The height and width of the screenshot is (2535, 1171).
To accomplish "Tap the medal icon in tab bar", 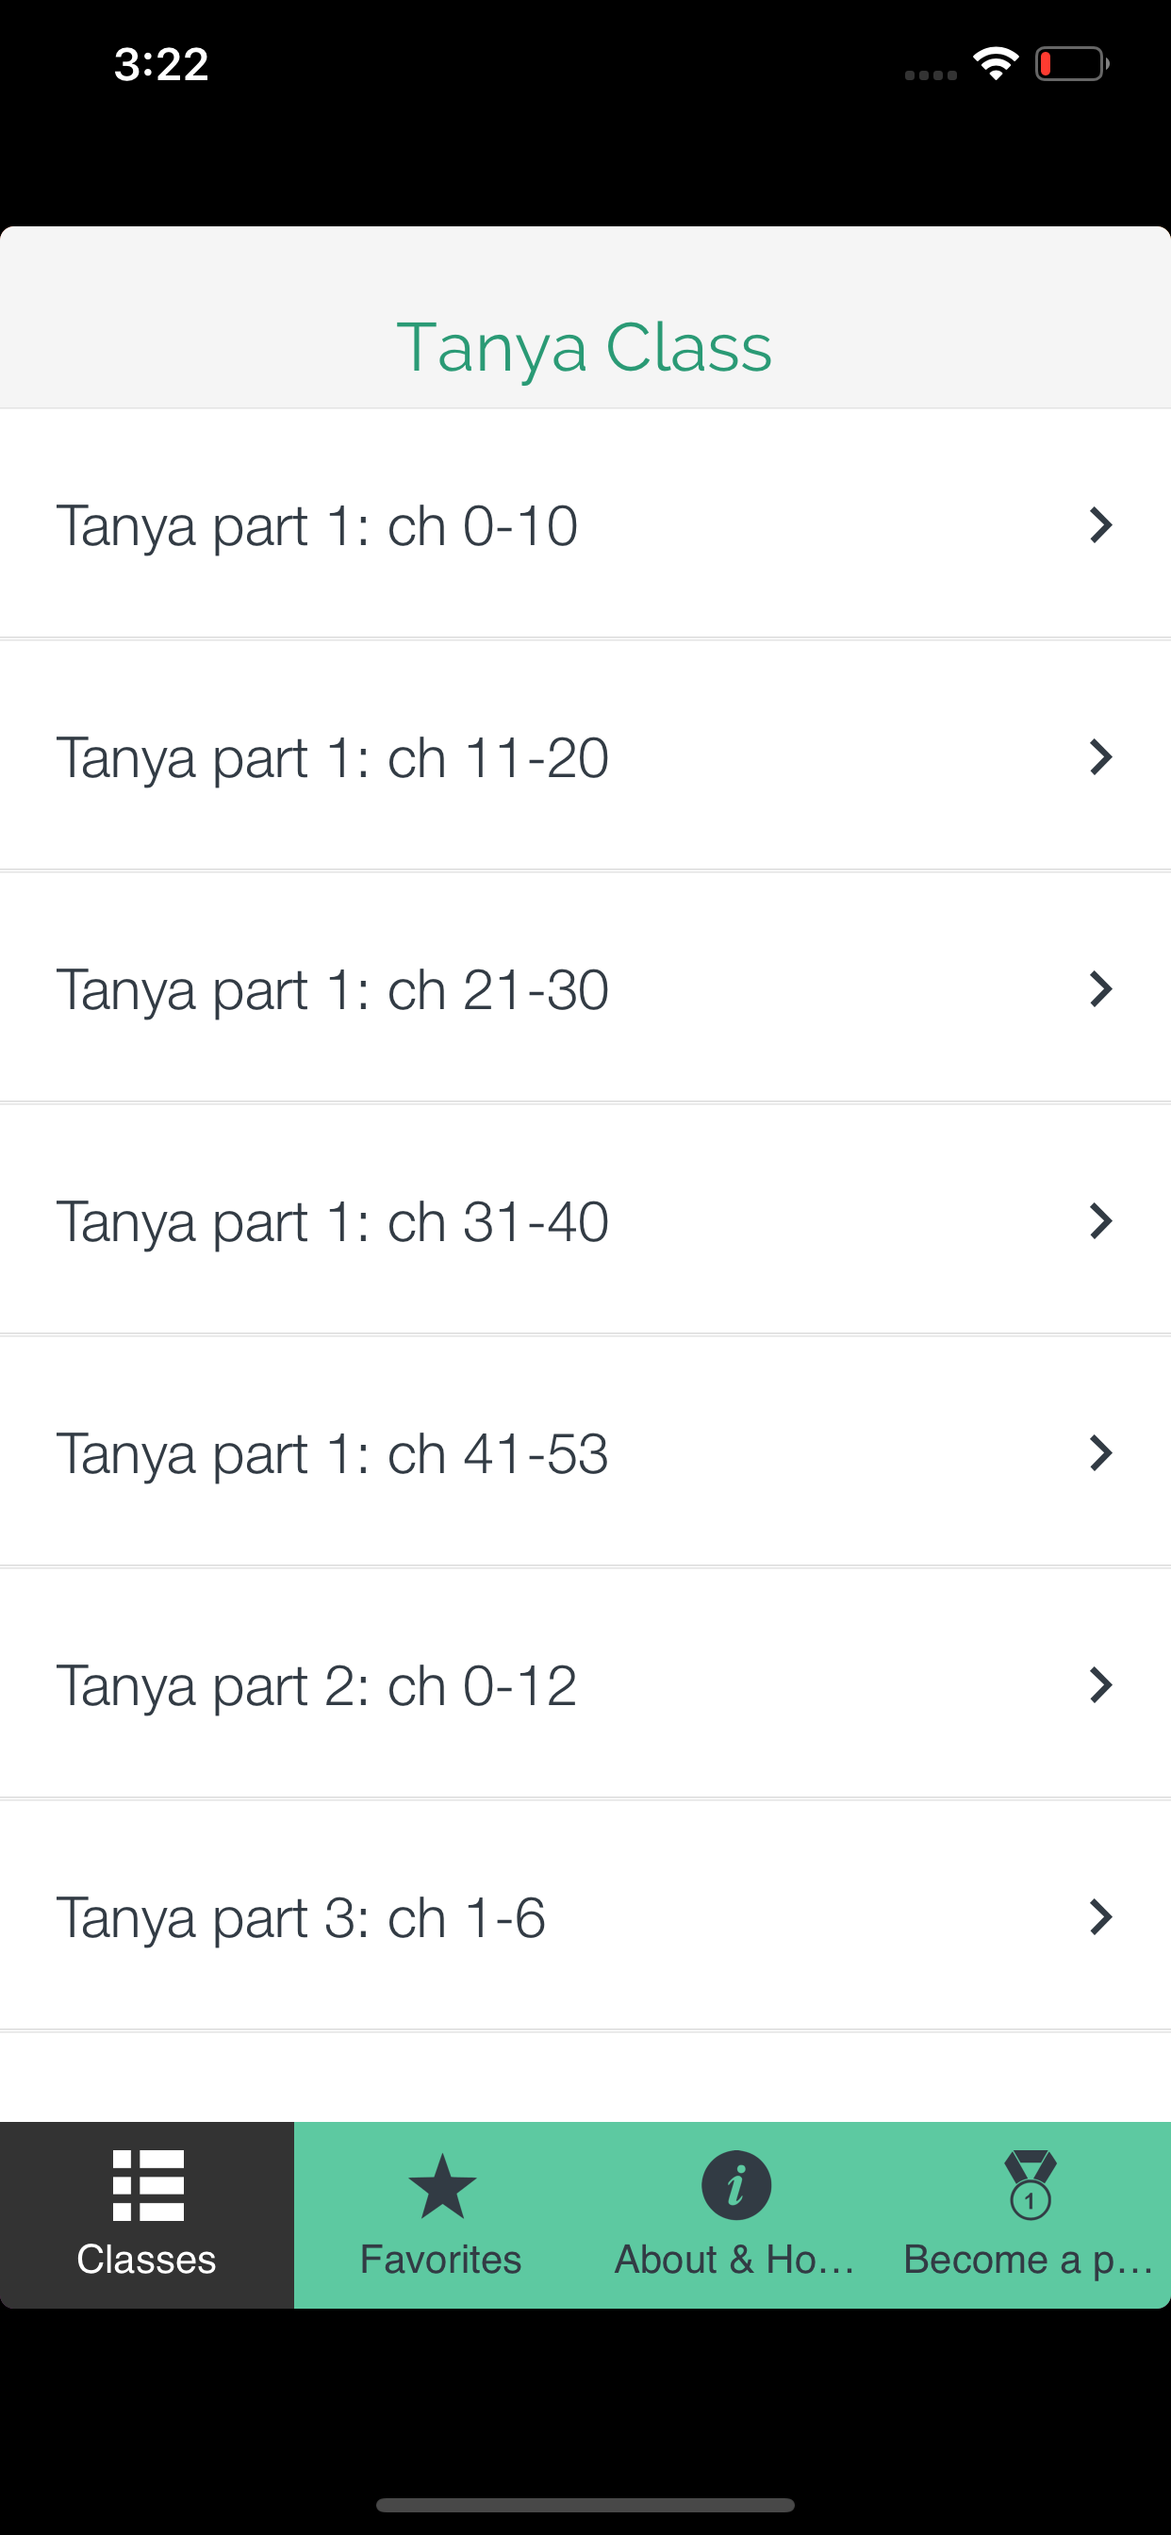I will 1031,2186.
